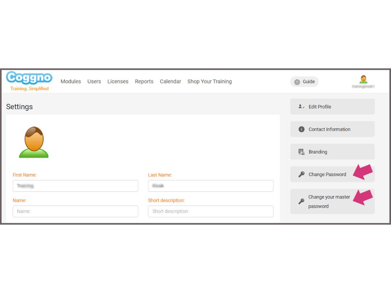Open Branding settings
The width and height of the screenshot is (391, 293).
[x=332, y=152]
